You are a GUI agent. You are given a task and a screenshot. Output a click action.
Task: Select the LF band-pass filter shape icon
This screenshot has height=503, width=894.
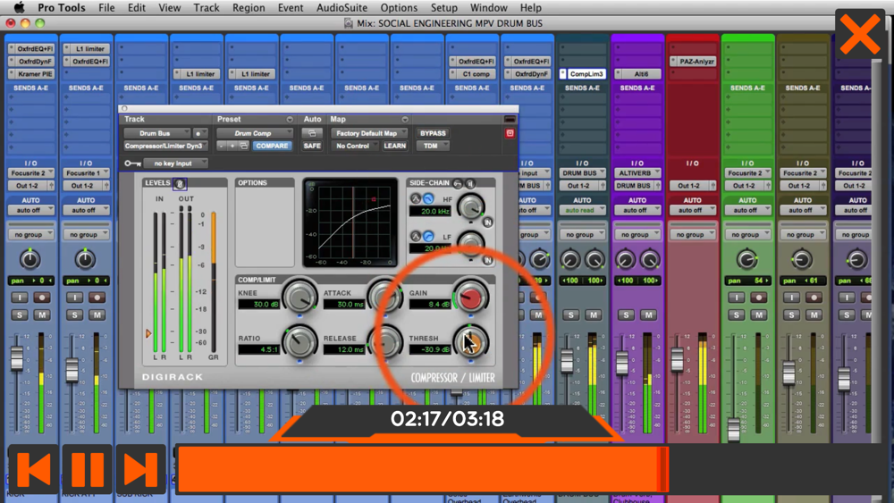(416, 237)
